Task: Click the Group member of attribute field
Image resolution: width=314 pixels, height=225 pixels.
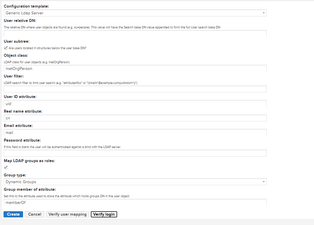Action: pyautogui.click(x=135, y=202)
